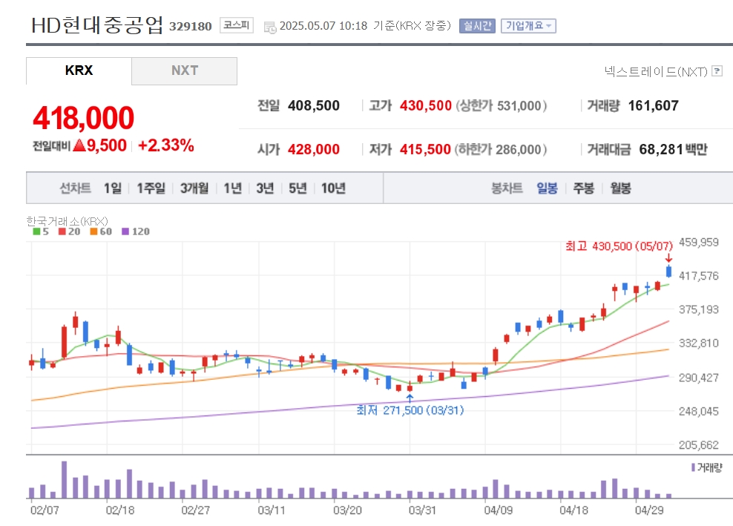The image size is (733, 526).
Task: Switch to the NXT tab
Action: [184, 70]
